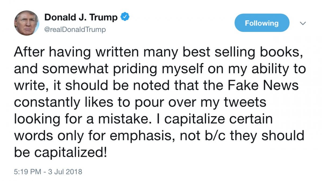Open the @realDonaldTrump handle link

(75, 29)
